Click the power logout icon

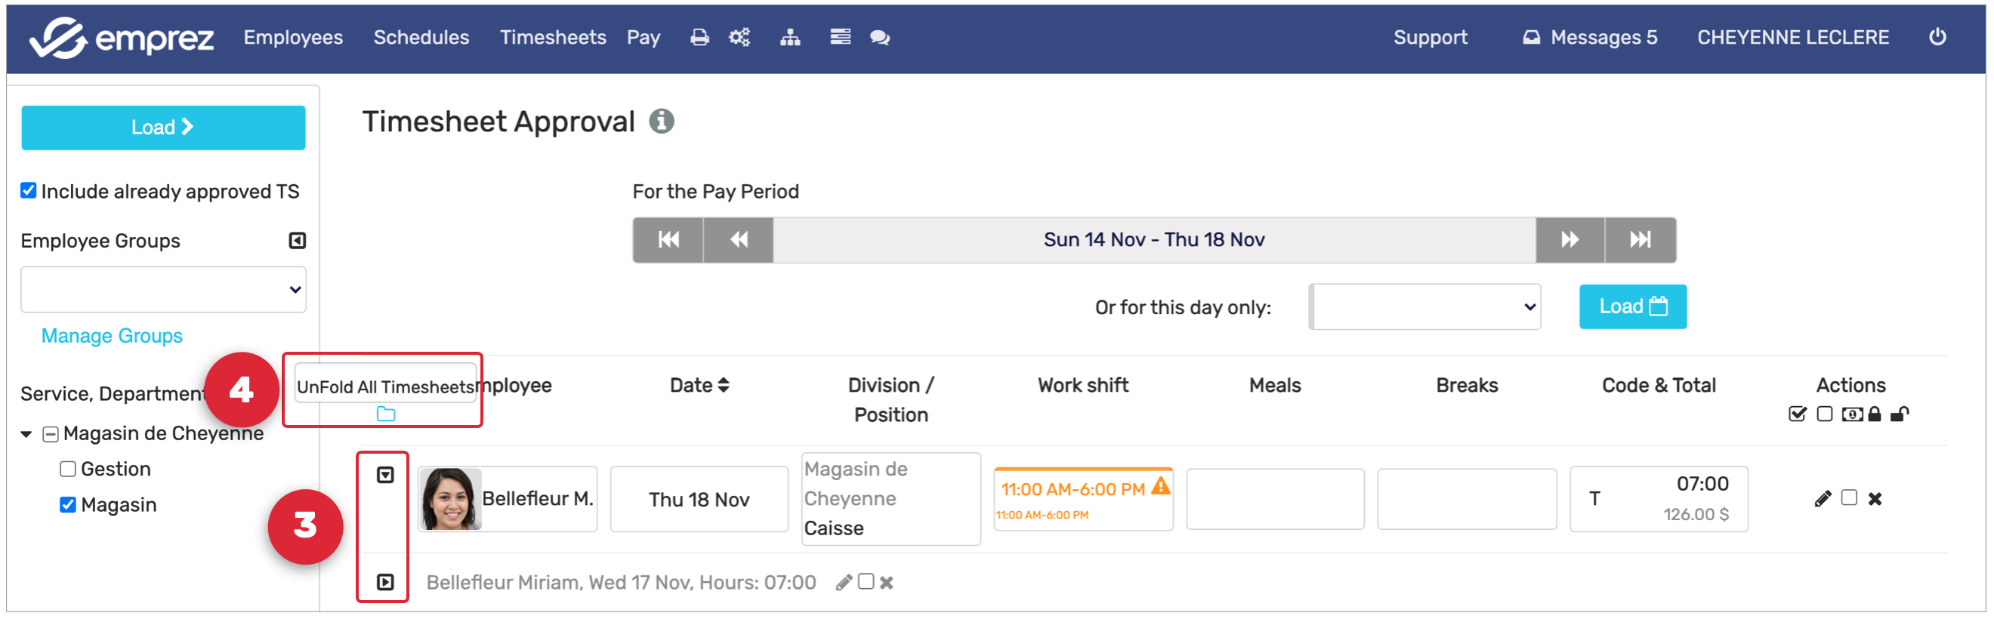1937,36
